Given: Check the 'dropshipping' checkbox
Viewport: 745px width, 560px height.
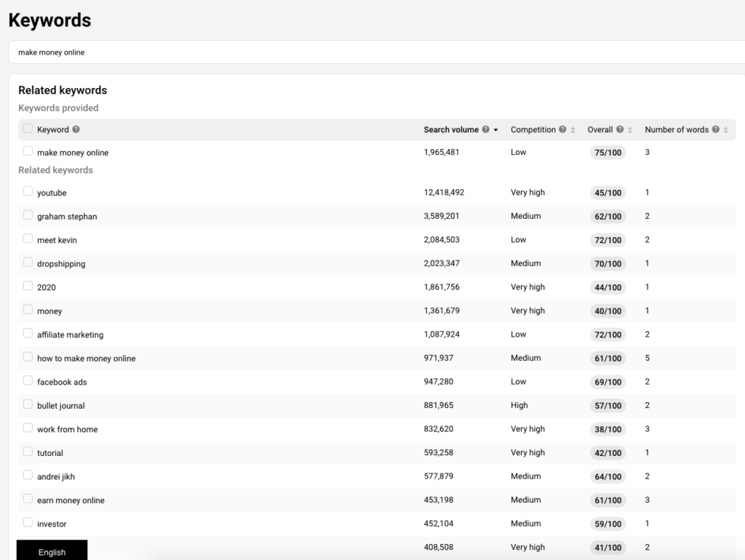Looking at the screenshot, I should point(28,263).
